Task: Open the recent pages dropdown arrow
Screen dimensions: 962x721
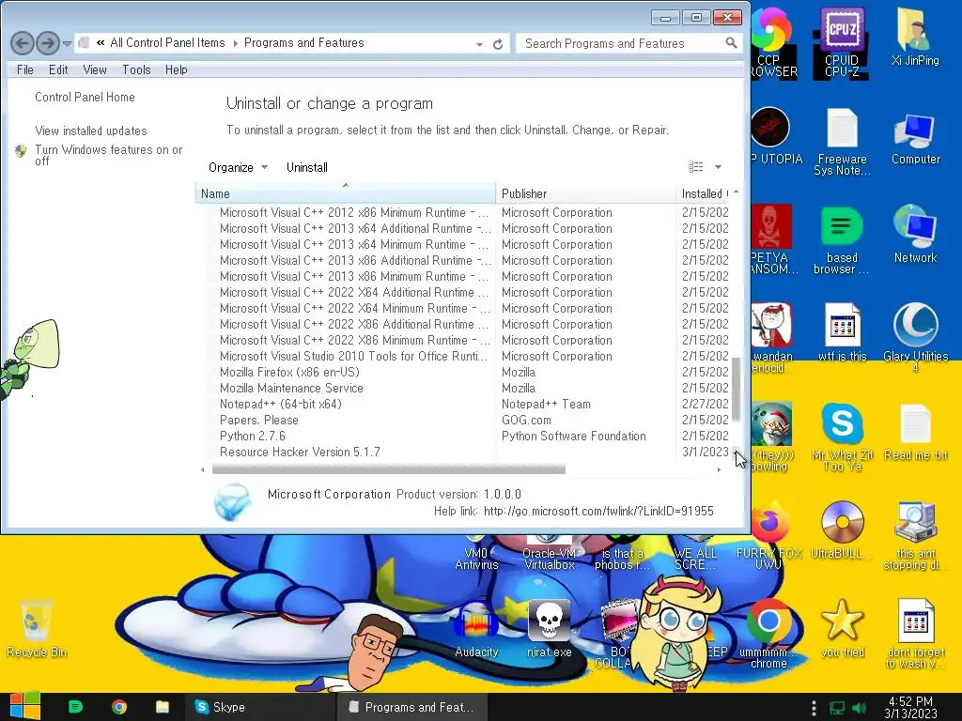Action: 67,43
